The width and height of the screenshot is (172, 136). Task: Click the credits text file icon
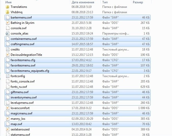pos(7,49)
